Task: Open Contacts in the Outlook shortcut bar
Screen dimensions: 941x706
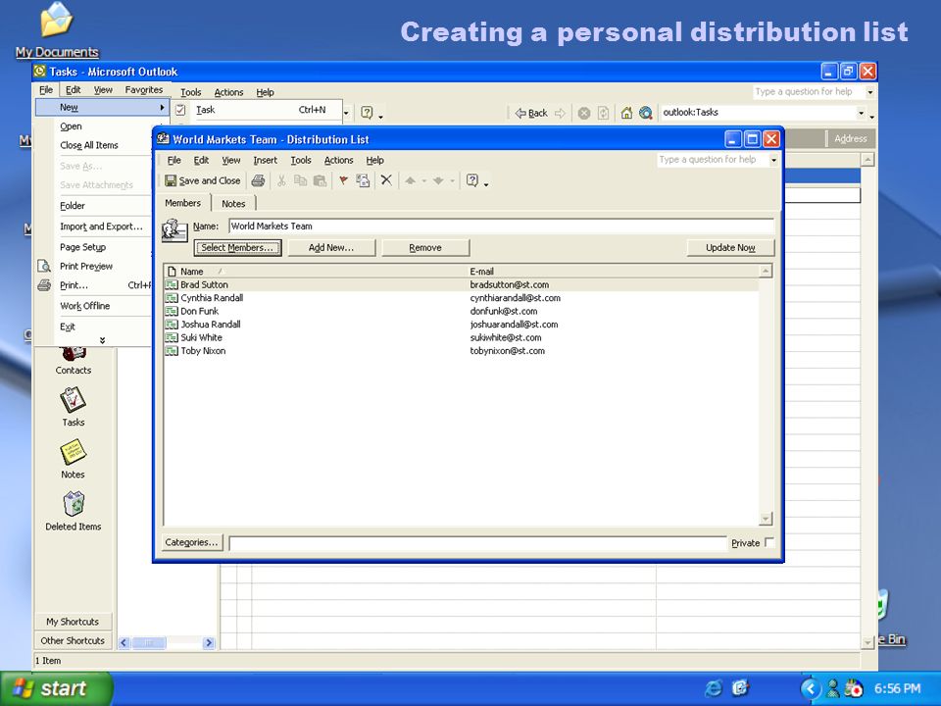Action: pos(74,360)
